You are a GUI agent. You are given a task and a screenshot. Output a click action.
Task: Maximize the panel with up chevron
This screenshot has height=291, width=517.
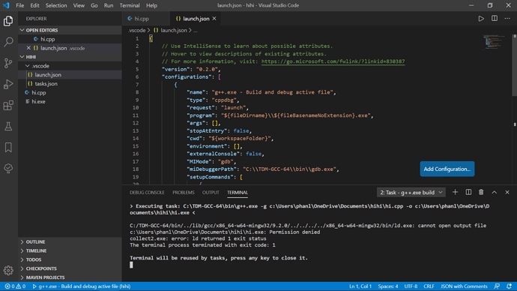[x=495, y=192]
